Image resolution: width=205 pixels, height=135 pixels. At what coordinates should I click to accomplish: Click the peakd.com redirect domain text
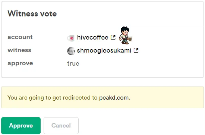(114, 98)
